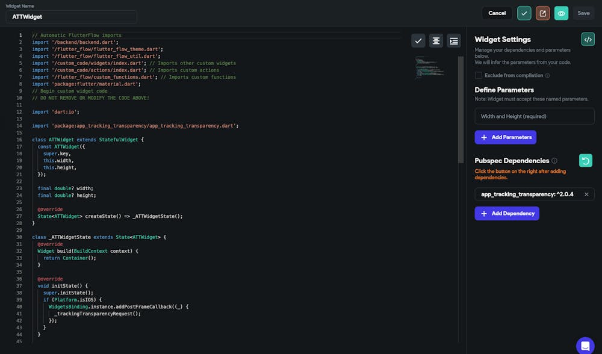Click the center-align format code icon
The width and height of the screenshot is (602, 354).
click(436, 40)
